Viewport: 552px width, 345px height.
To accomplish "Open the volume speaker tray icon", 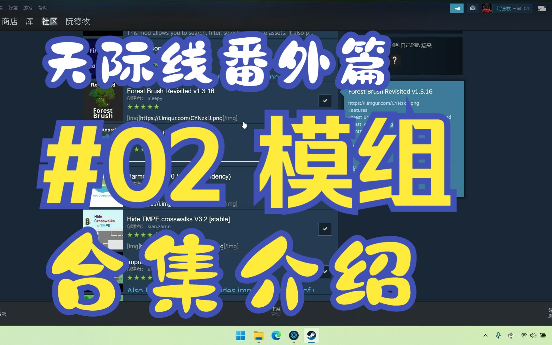I will tap(533, 335).
